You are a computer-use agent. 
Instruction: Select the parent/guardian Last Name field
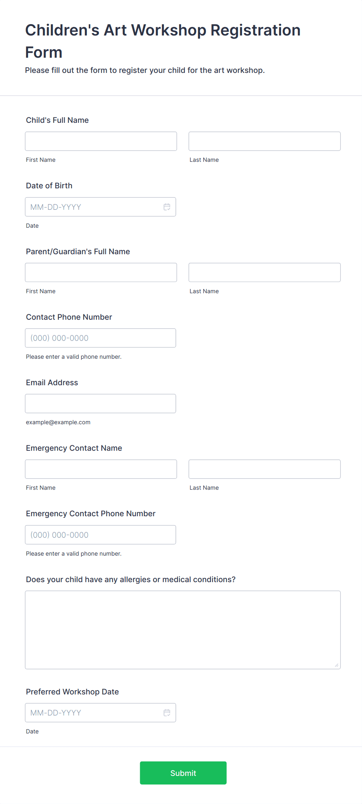tap(265, 273)
